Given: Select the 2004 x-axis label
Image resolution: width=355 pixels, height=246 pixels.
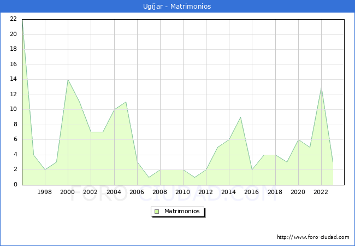Looking at the screenshot, I should tap(114, 192).
